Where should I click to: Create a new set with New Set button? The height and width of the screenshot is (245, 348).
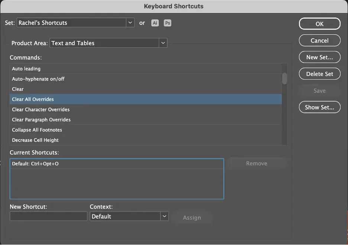coord(319,57)
